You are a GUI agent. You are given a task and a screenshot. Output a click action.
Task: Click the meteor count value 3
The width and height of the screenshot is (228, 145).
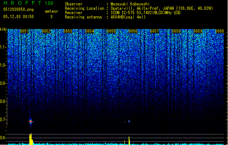pyautogui.click(x=51, y=17)
